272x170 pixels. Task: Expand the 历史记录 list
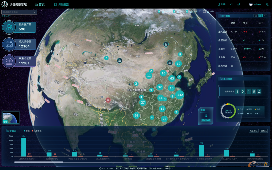pos(6,16)
